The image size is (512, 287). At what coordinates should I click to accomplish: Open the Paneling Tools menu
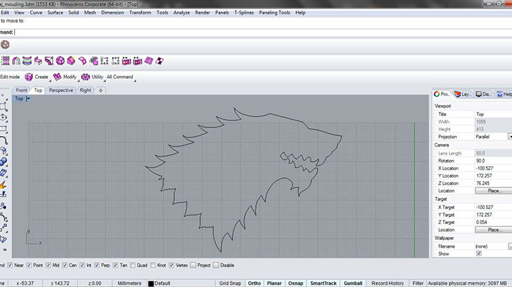point(274,12)
